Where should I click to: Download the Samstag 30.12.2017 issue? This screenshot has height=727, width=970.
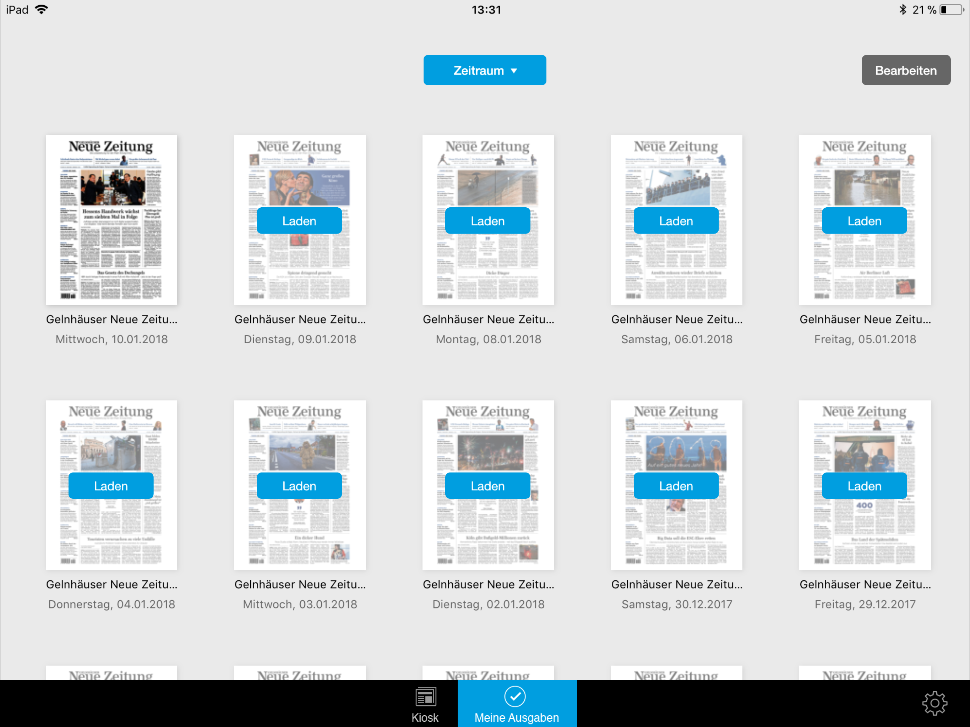tap(676, 486)
